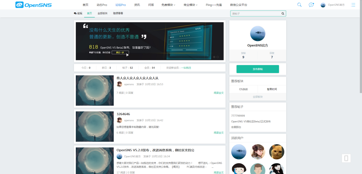The height and width of the screenshot is (174, 362).
Task: Click opensns author avatar under 3264646 post
Action: pyautogui.click(x=119, y=120)
